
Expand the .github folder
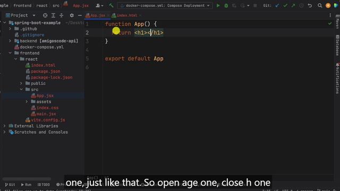click(10, 29)
